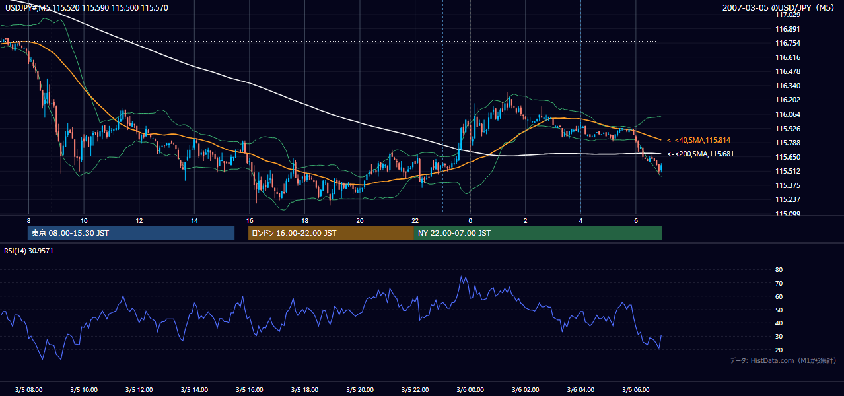Click the 3/5 10:00 time axis label
The height and width of the screenshot is (396, 844).
coord(84,389)
